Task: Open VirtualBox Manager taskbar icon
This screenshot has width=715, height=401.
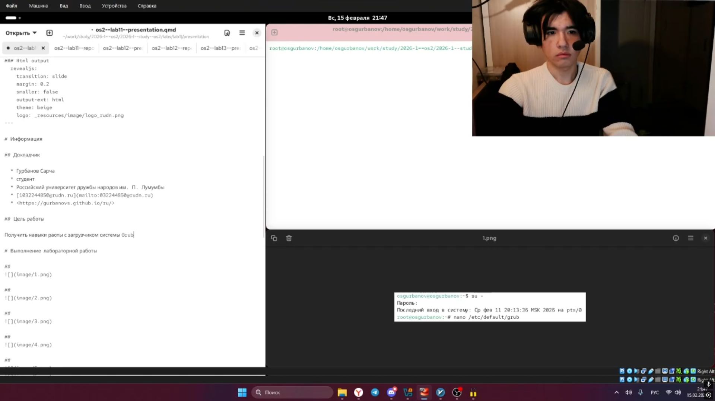Action: tap(408, 392)
